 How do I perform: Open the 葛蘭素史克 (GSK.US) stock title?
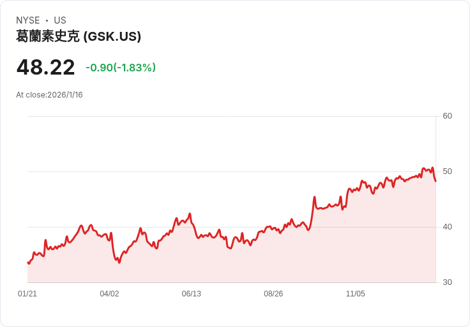coord(79,36)
